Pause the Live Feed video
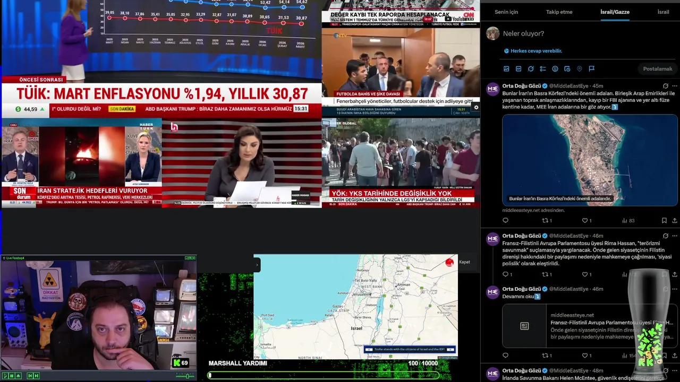Screen dimensions: 680x382 pos(12,376)
